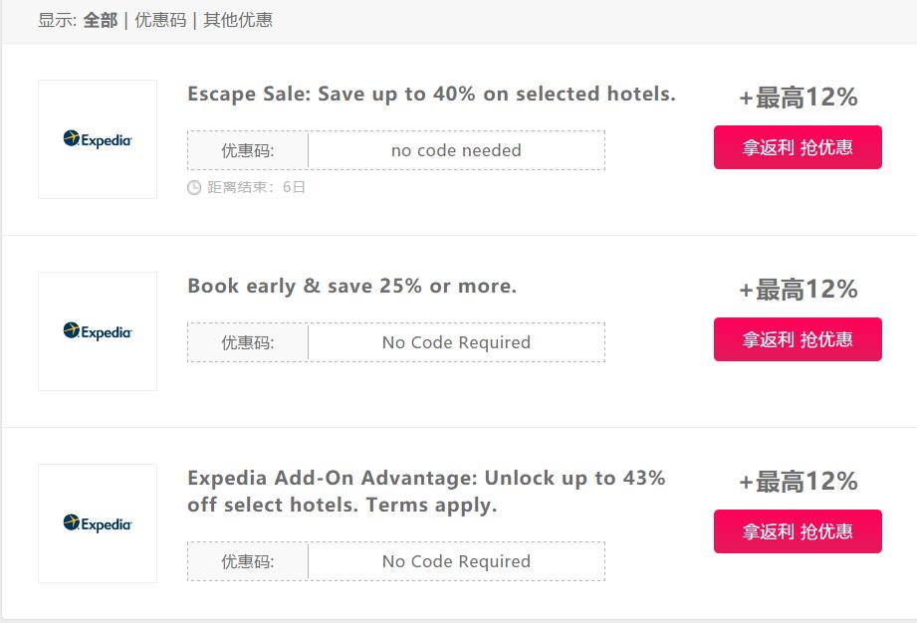Click 拿返利 抢优惠 button for Add-On Advantage
Screen dimensions: 917x623
coord(798,531)
